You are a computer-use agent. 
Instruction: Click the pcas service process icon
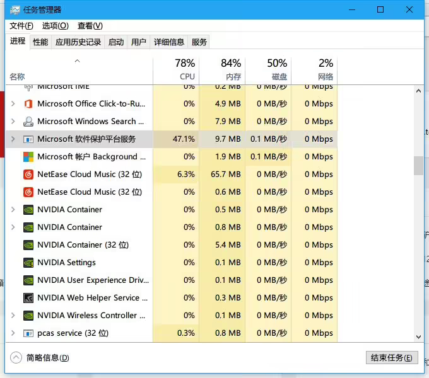(x=28, y=333)
